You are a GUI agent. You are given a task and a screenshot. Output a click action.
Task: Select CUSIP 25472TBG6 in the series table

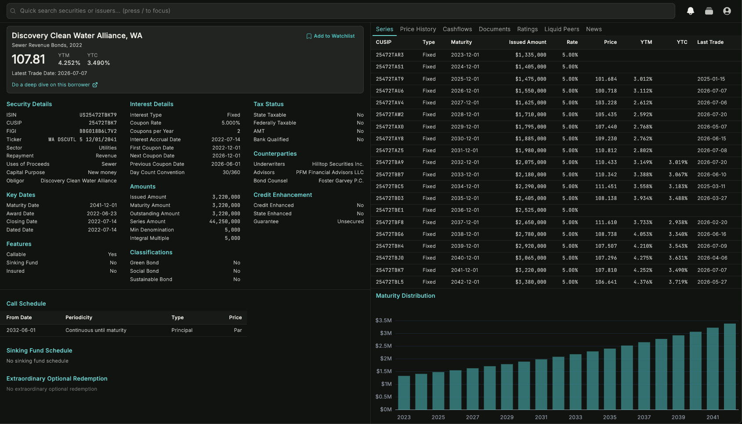point(390,234)
